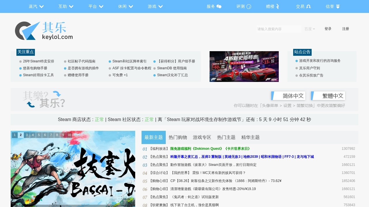Open 在其乐投放广告 announcement
Viewport: 369px width, 207px height.
pos(311,75)
